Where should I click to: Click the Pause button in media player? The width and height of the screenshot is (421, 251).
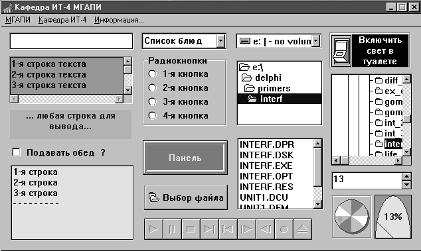coord(172,229)
